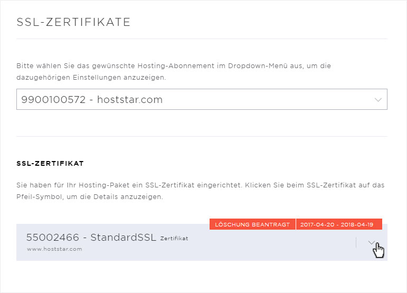Click the 'Pfeil-Symbol, um die Details' text line
Image resolution: width=407 pixels, height=293 pixels.
(90, 197)
